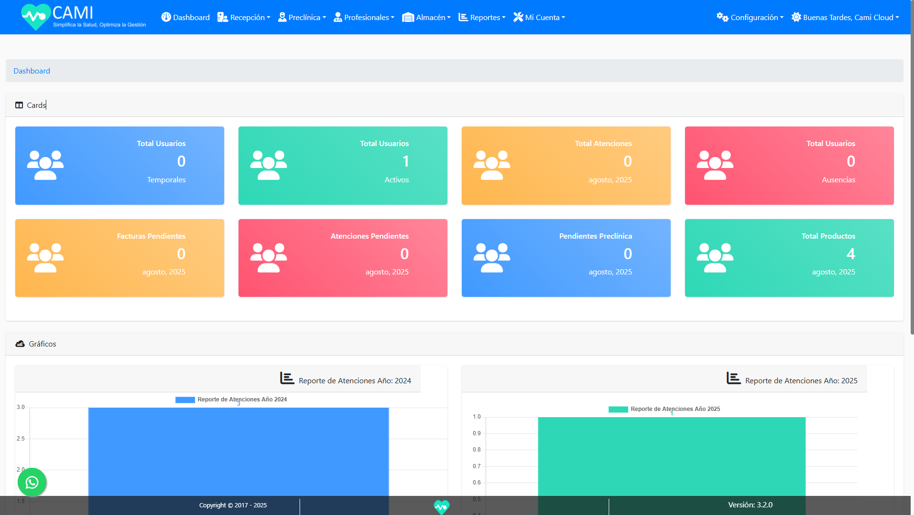
Task: Click the Reportes chart icon in navbar
Action: [x=463, y=17]
